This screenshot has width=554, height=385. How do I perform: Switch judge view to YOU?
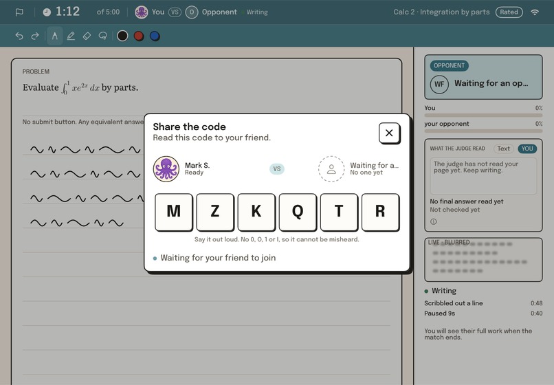point(527,148)
